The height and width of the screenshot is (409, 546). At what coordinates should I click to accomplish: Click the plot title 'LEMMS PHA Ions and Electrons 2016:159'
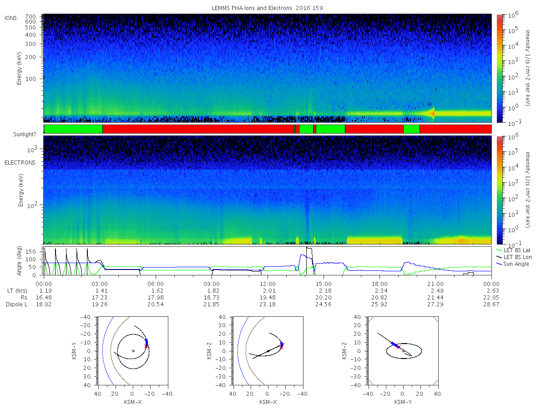(x=267, y=8)
